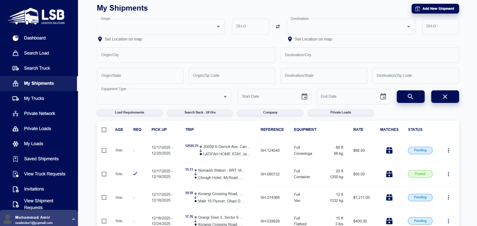Click origin Set Location on map pin
The height and width of the screenshot is (226, 477).
[100, 39]
